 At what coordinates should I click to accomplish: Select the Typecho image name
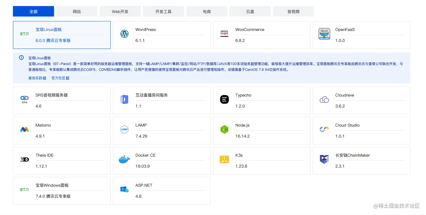[x=243, y=95]
